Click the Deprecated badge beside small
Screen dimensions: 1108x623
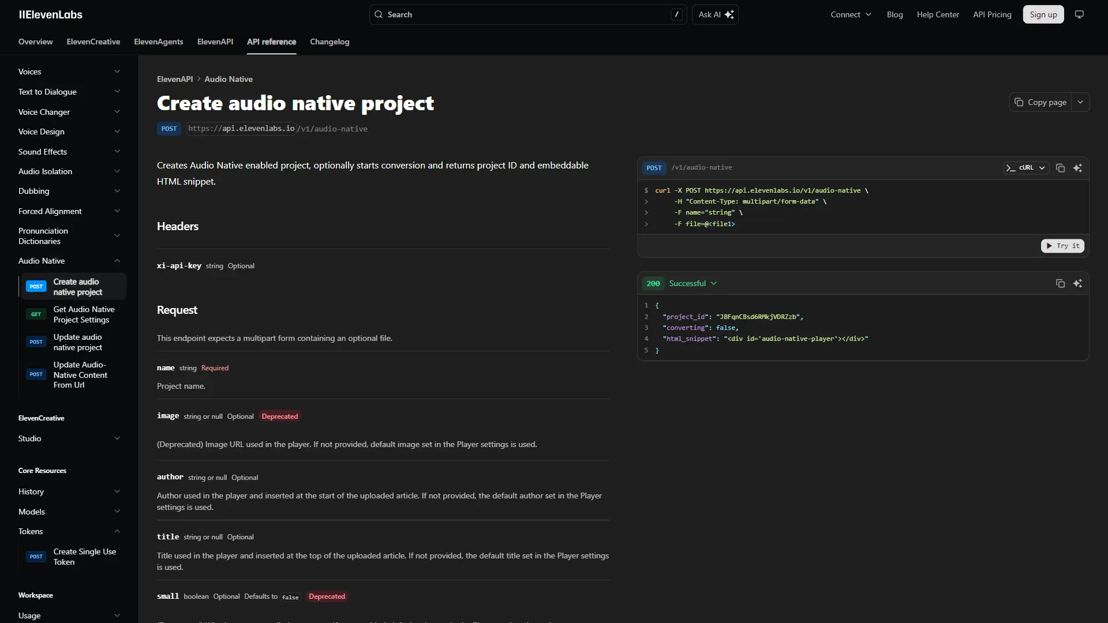coord(327,596)
